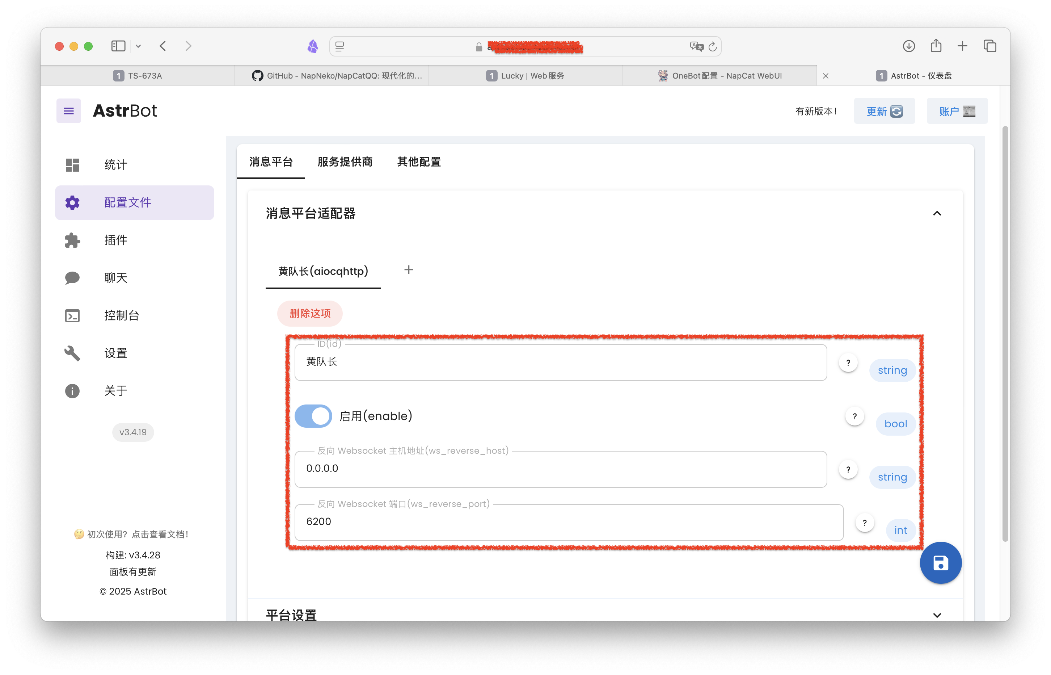
Task: Click the AstrBot logo title
Action: click(x=125, y=111)
